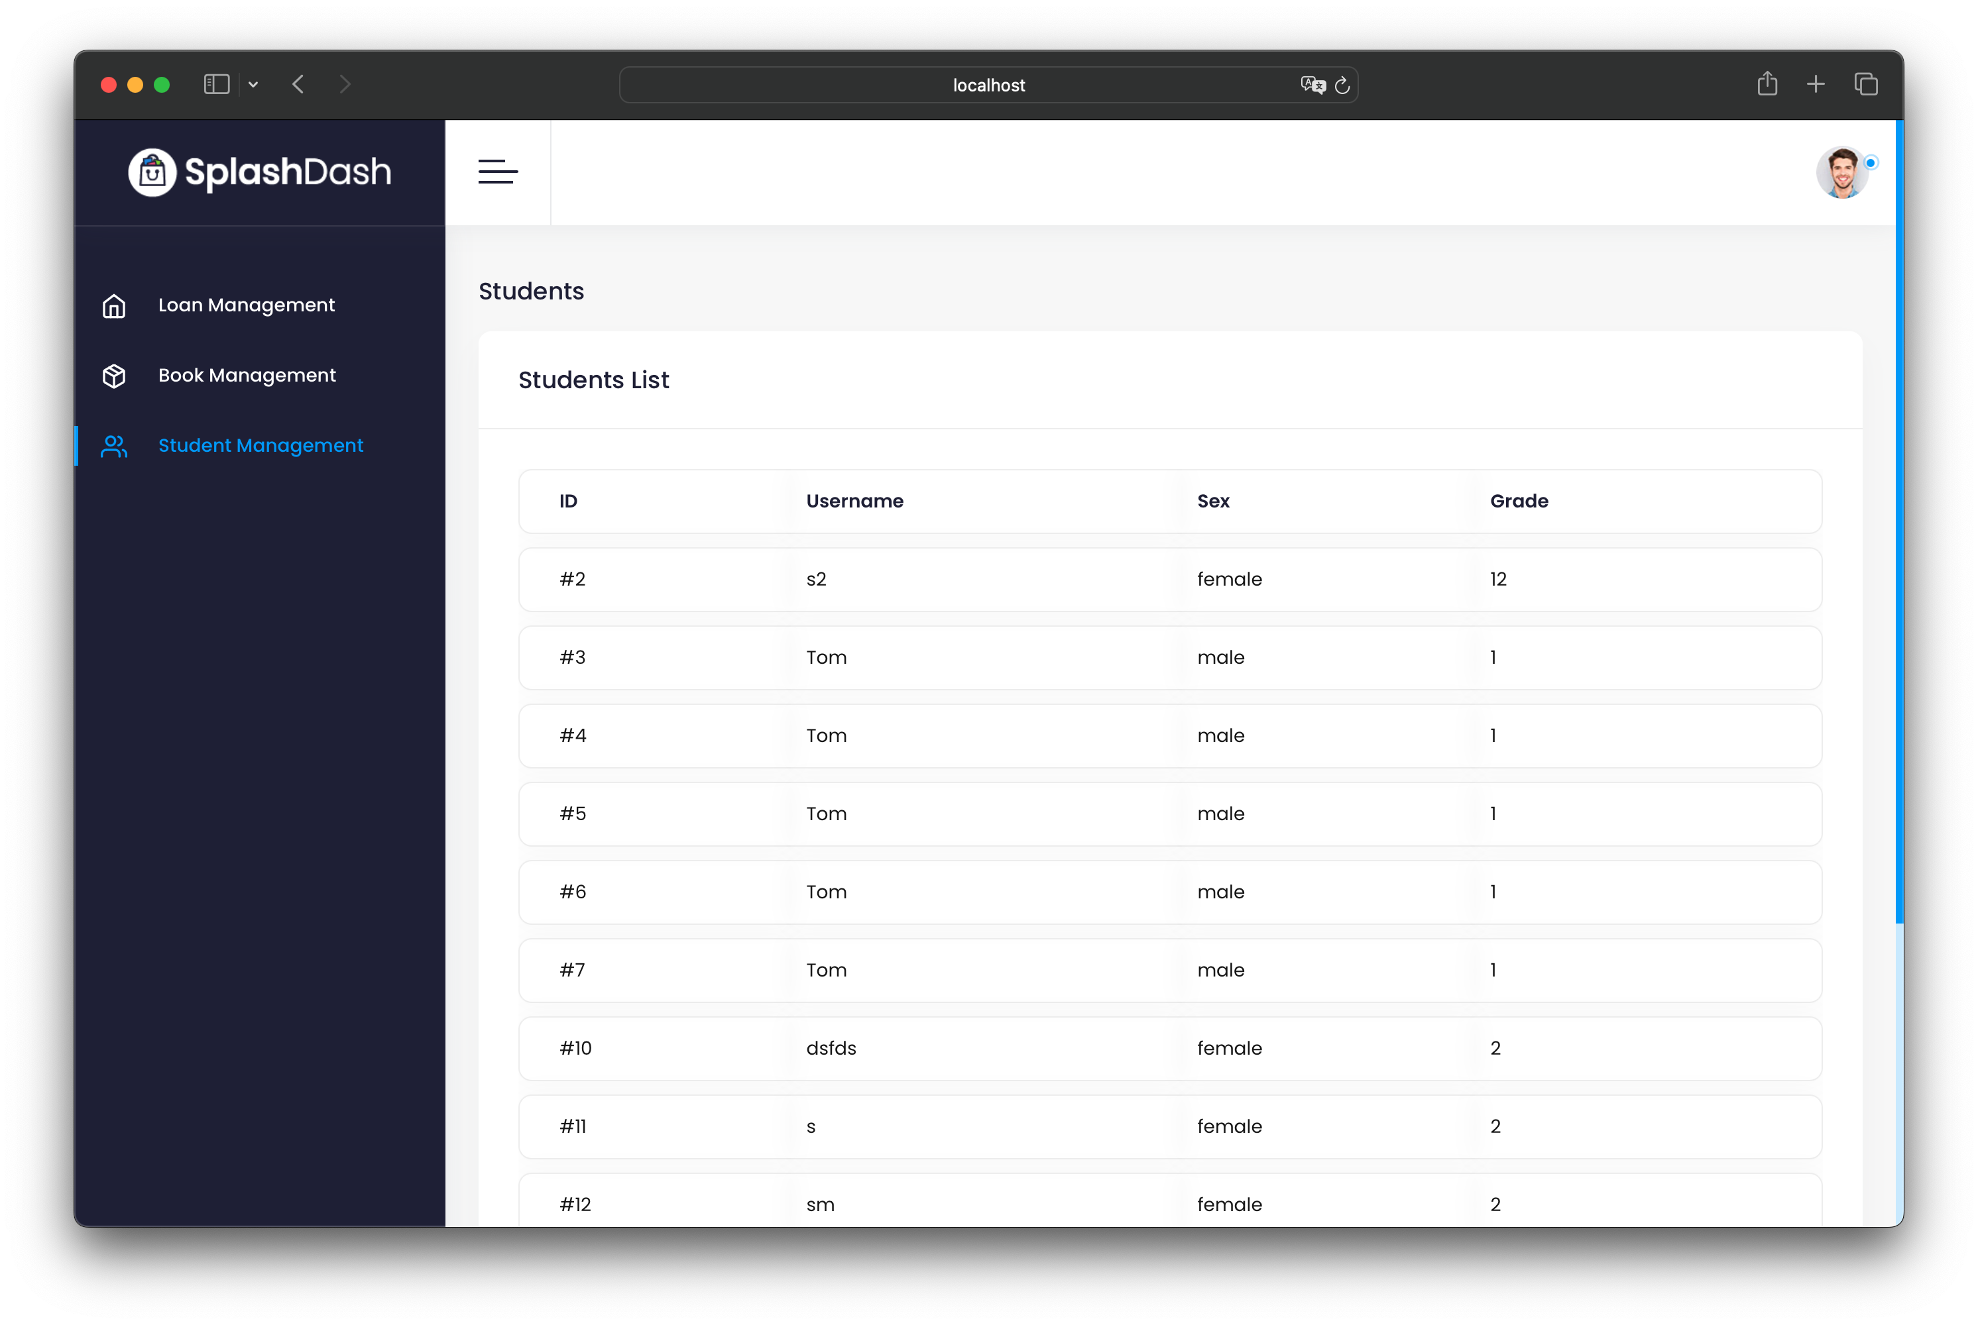Click the Student Management users icon
This screenshot has width=1978, height=1325.
click(x=114, y=446)
